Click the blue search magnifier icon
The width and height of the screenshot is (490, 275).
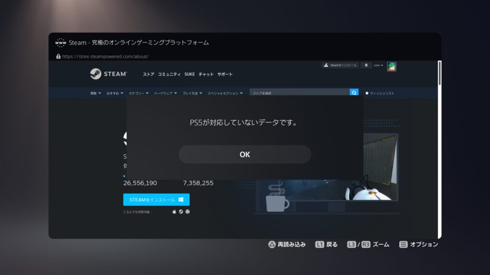[x=354, y=93]
